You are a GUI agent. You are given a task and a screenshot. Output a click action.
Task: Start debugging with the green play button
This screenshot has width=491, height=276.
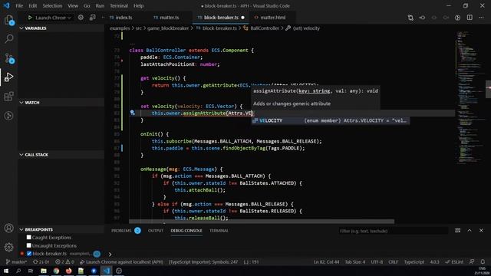click(x=30, y=18)
